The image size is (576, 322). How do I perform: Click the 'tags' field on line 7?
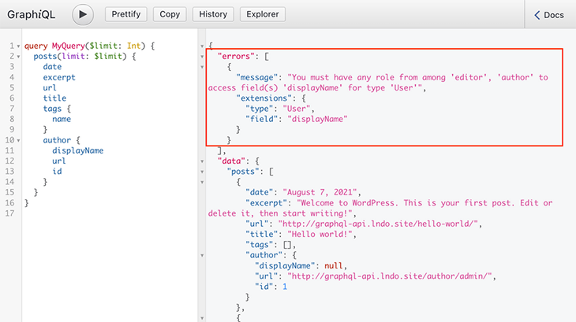52,109
